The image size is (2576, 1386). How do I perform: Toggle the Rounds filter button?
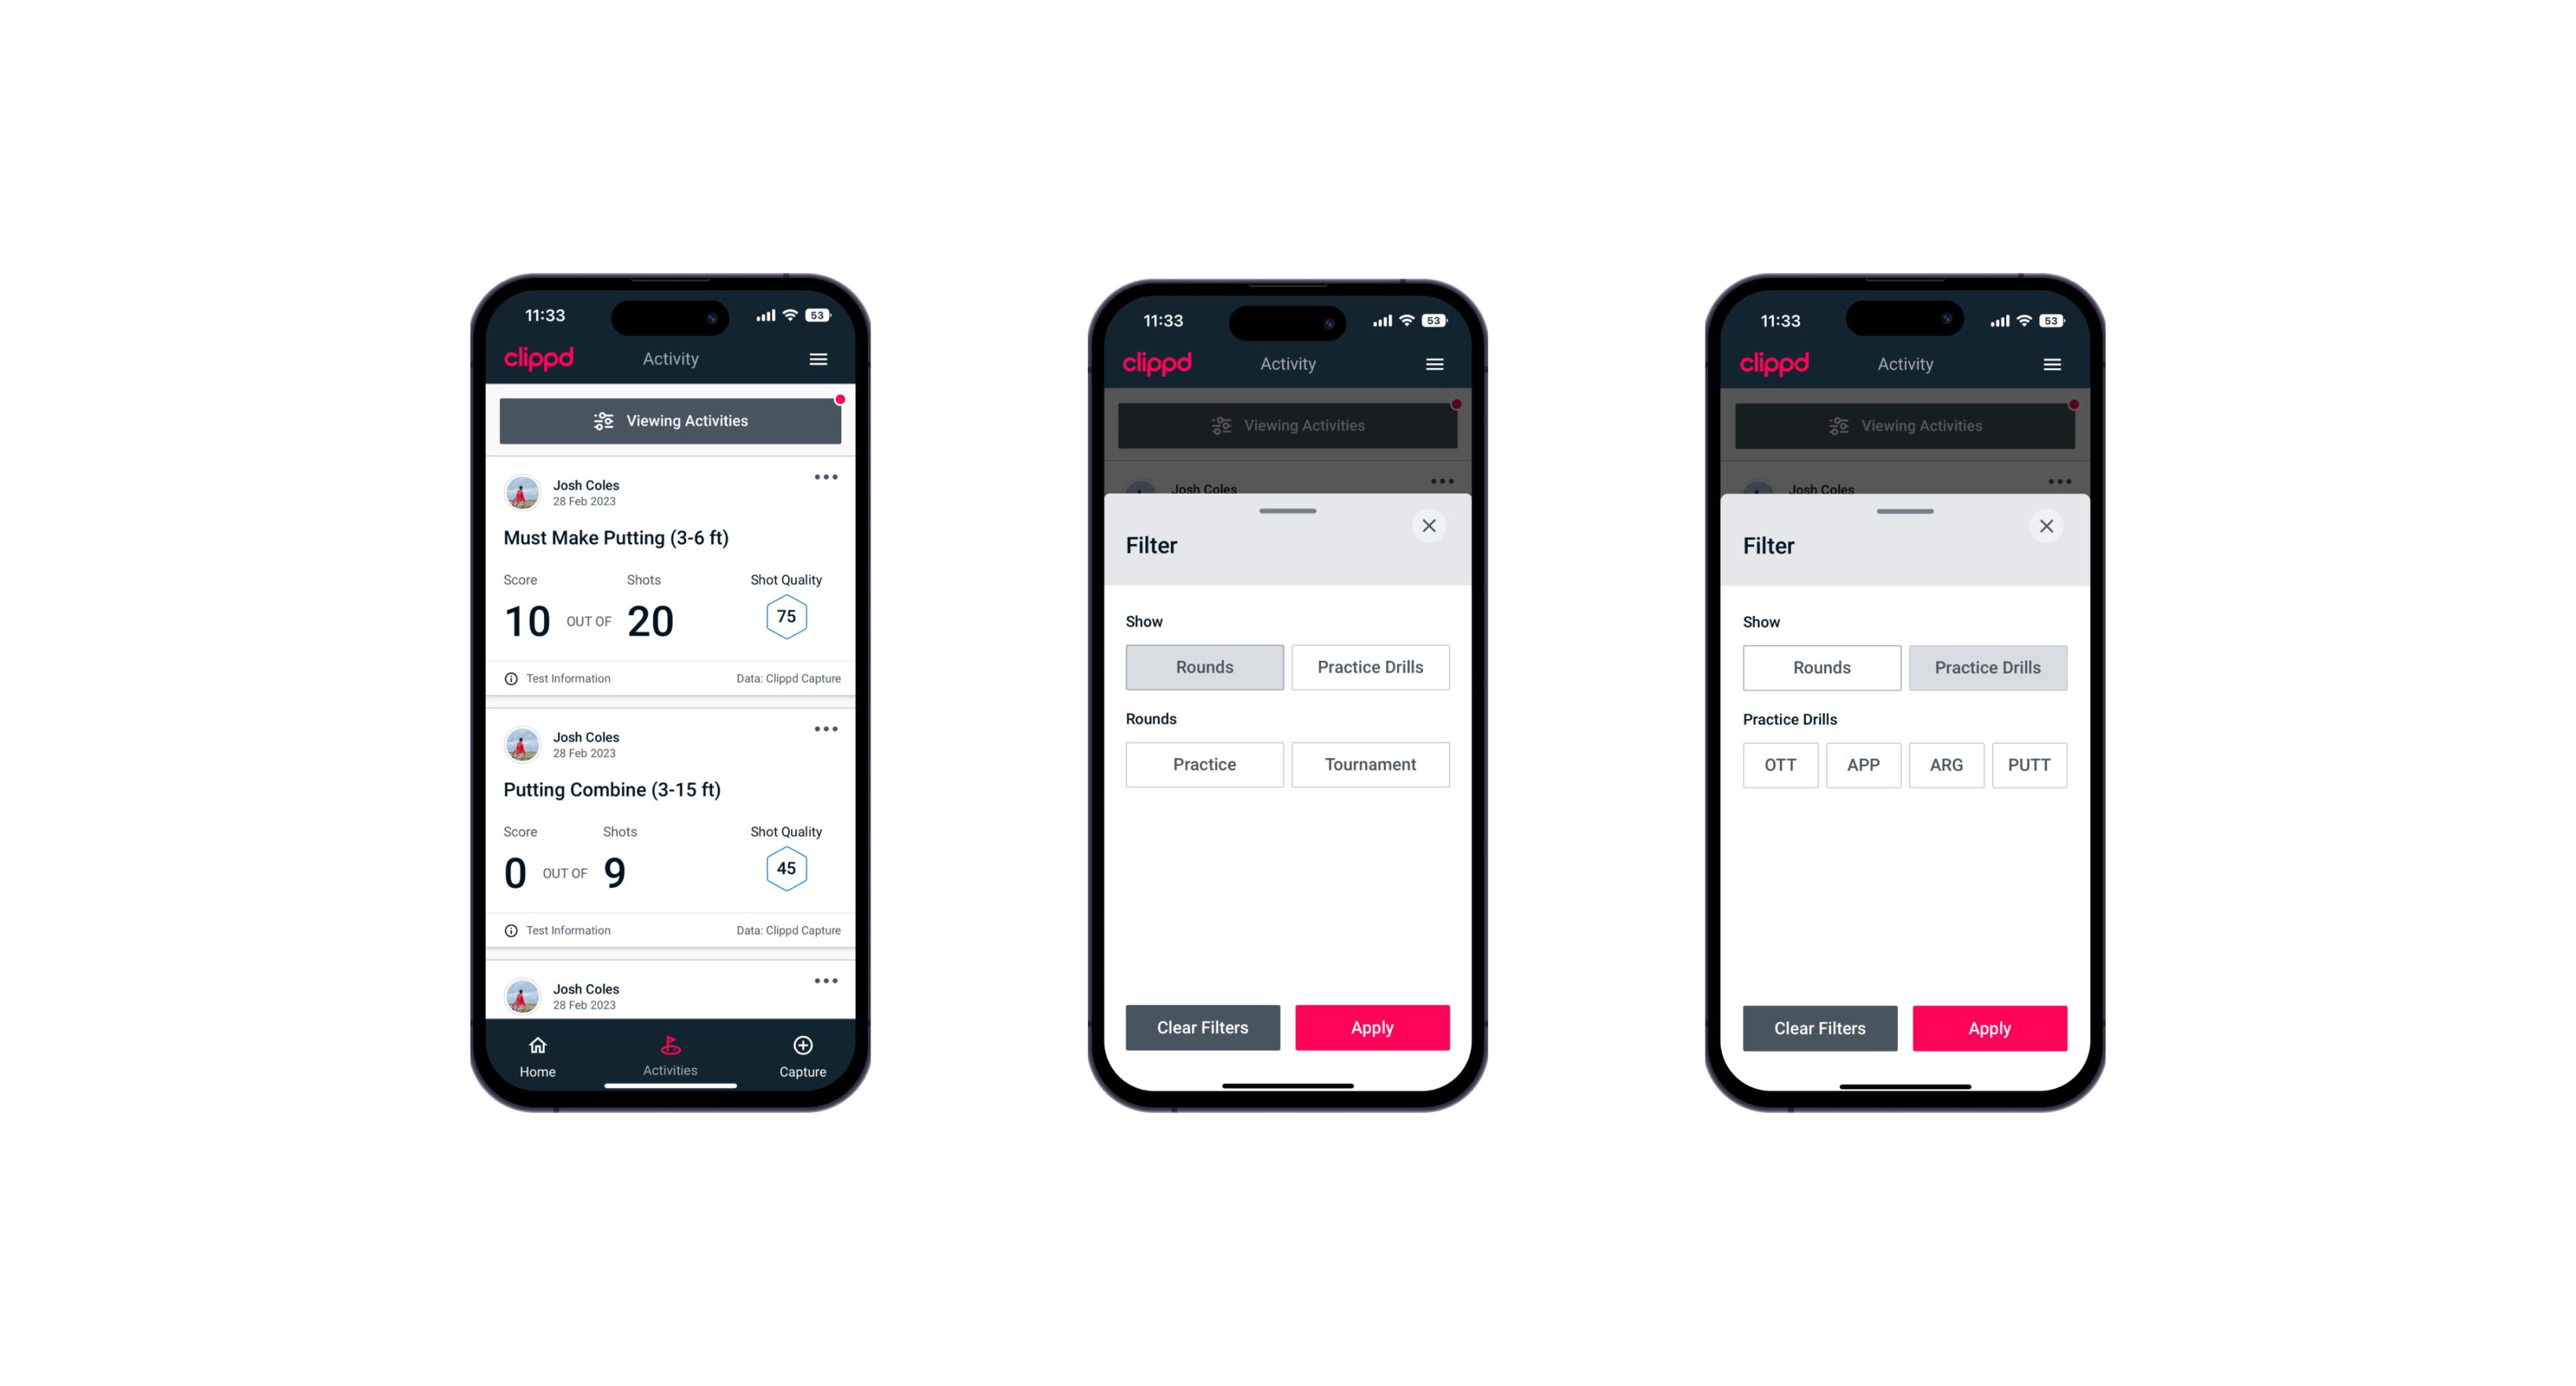click(x=1206, y=667)
